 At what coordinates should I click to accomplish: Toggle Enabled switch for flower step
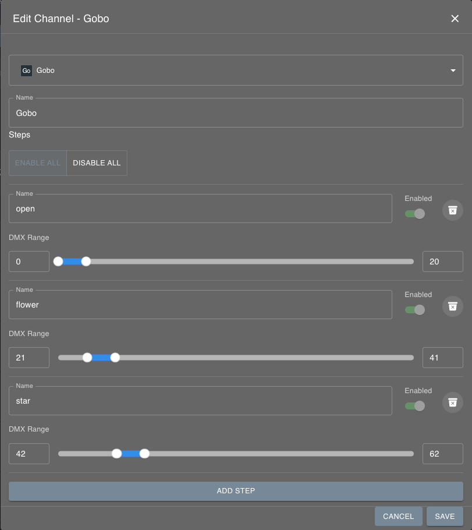tap(414, 310)
